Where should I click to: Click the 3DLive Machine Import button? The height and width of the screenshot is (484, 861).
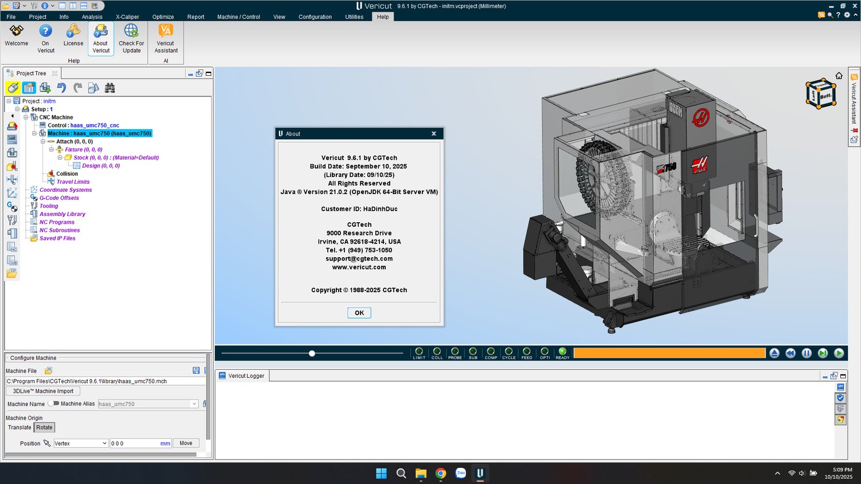pos(43,391)
